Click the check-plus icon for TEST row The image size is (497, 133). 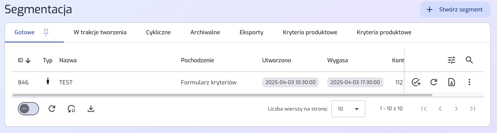click(x=416, y=82)
